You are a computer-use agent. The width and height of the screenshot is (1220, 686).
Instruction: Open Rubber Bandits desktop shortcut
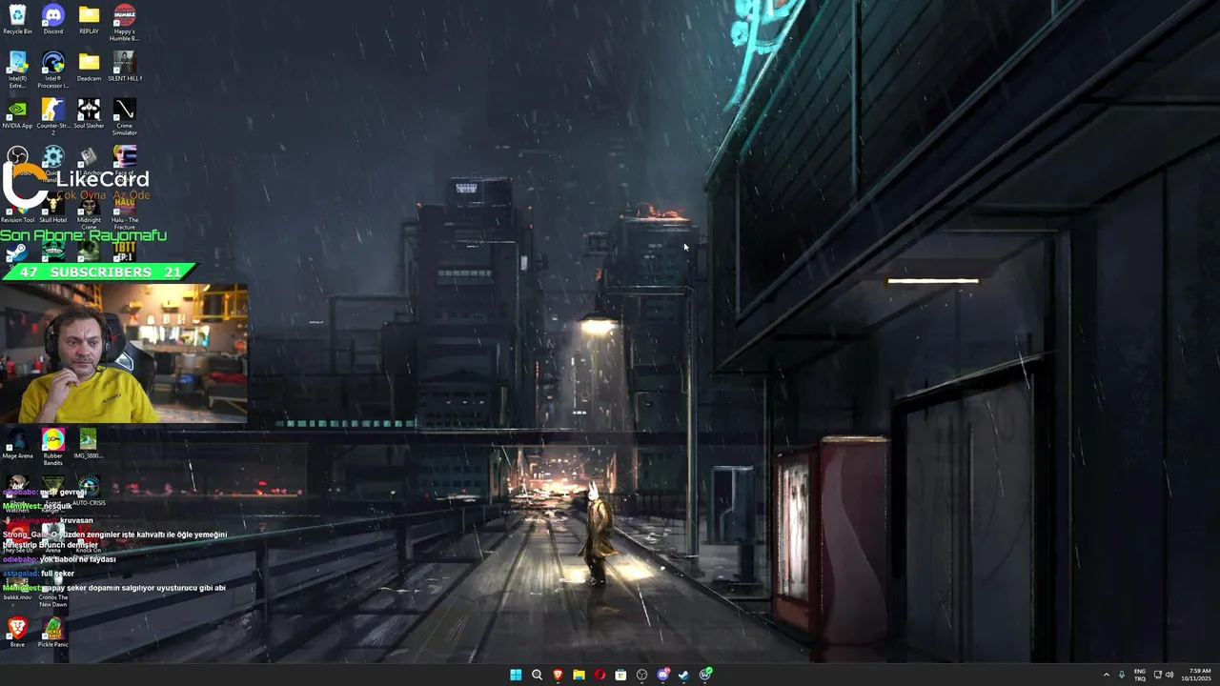click(53, 447)
